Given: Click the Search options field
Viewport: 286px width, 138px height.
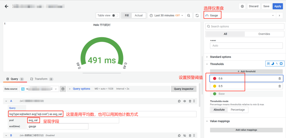Looking at the screenshot, I should (x=245, y=26).
